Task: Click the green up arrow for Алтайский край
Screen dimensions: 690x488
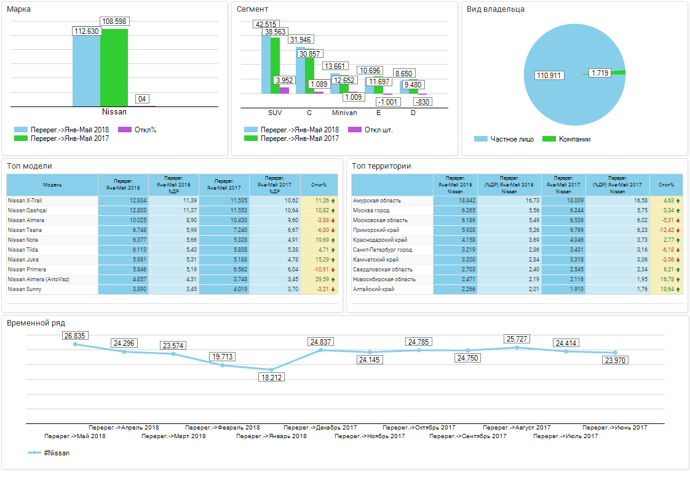Action: pos(678,289)
